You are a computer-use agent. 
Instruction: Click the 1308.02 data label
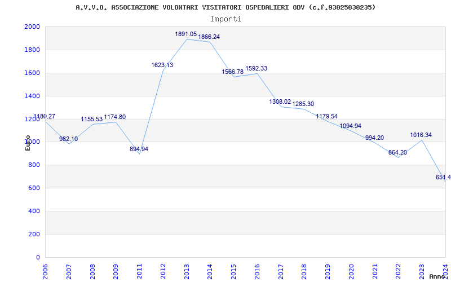pos(280,102)
